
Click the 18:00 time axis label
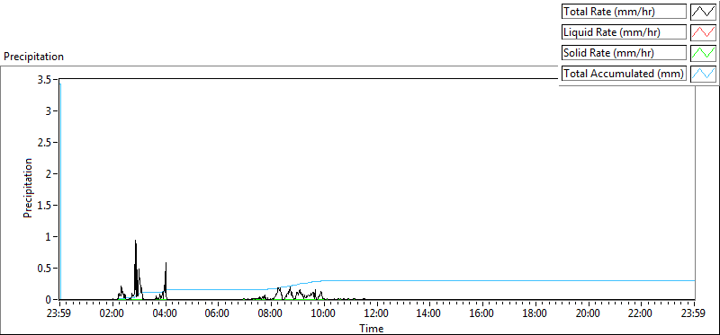click(535, 314)
